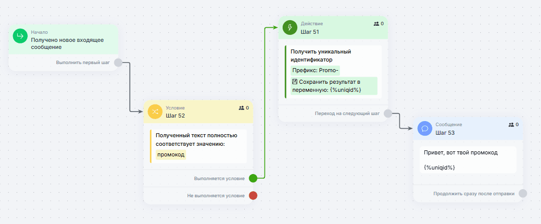The height and width of the screenshot is (224, 541).
Task: Select the Шаг 52 title
Action: [x=175, y=116]
